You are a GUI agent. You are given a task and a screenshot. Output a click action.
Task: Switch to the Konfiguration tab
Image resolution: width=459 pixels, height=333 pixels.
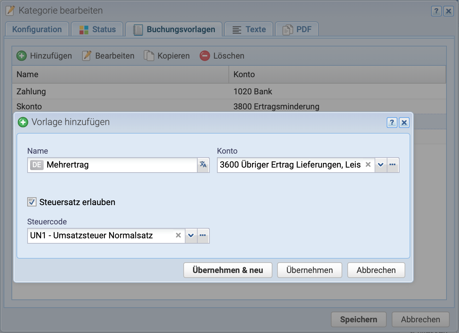[x=37, y=29]
